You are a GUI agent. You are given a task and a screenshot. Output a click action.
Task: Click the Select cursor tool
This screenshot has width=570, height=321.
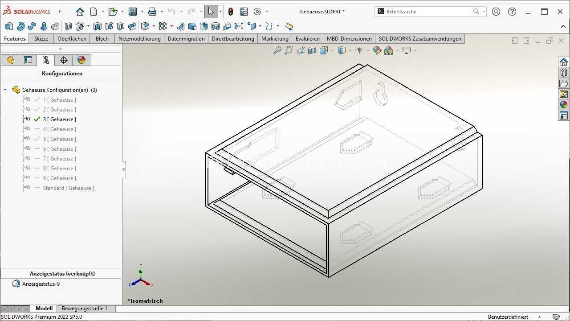(x=211, y=12)
